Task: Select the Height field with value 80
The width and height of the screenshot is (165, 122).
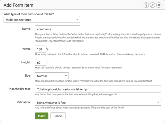Action: (41, 62)
